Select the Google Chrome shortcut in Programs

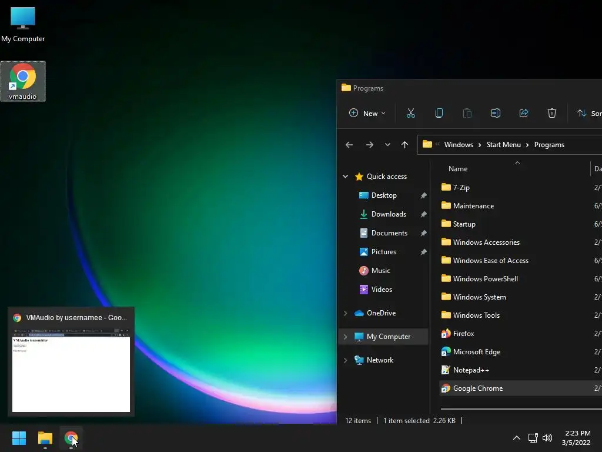[x=520, y=388]
